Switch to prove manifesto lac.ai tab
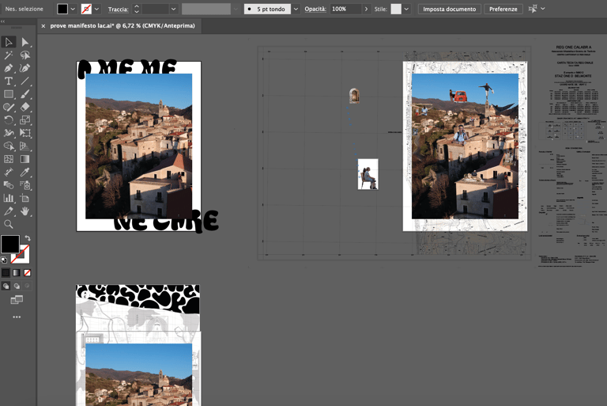Screen dimensions: 607x406 [123, 26]
